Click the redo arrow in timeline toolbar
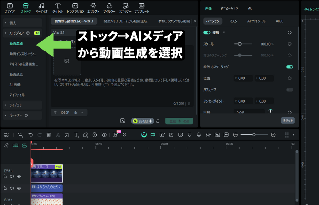This screenshot has width=319, height=205. coord(40,135)
